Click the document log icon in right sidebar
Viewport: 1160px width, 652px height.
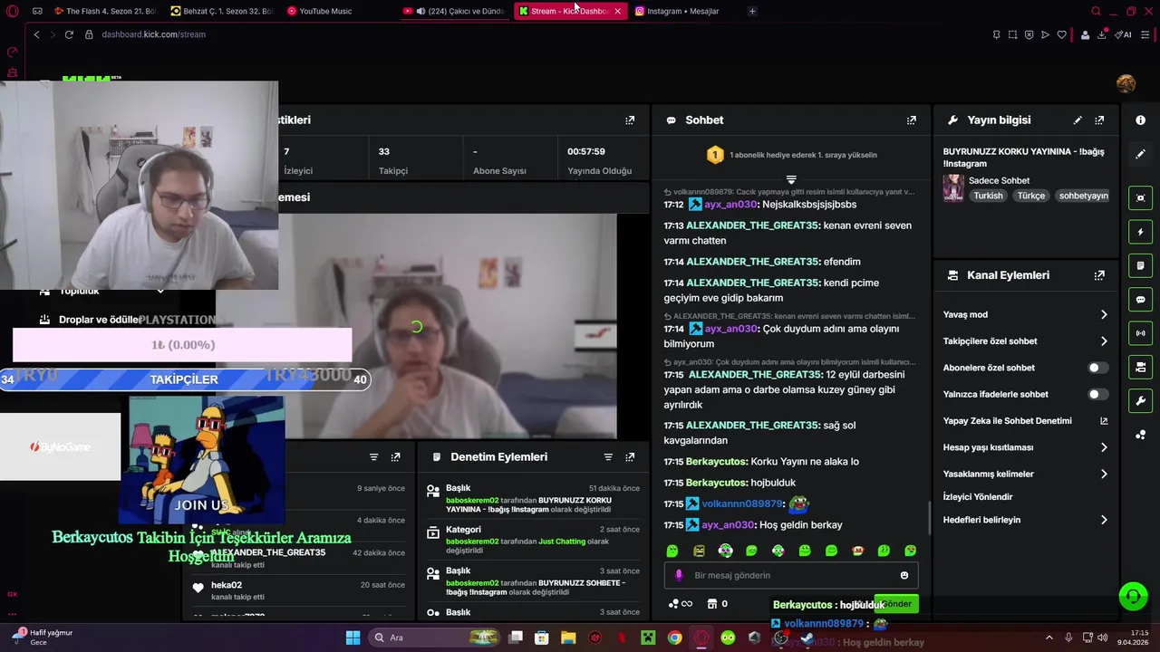coord(1140,265)
